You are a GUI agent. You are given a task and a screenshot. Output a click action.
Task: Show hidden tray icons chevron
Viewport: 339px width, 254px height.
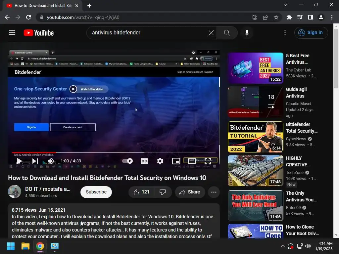pos(283,246)
